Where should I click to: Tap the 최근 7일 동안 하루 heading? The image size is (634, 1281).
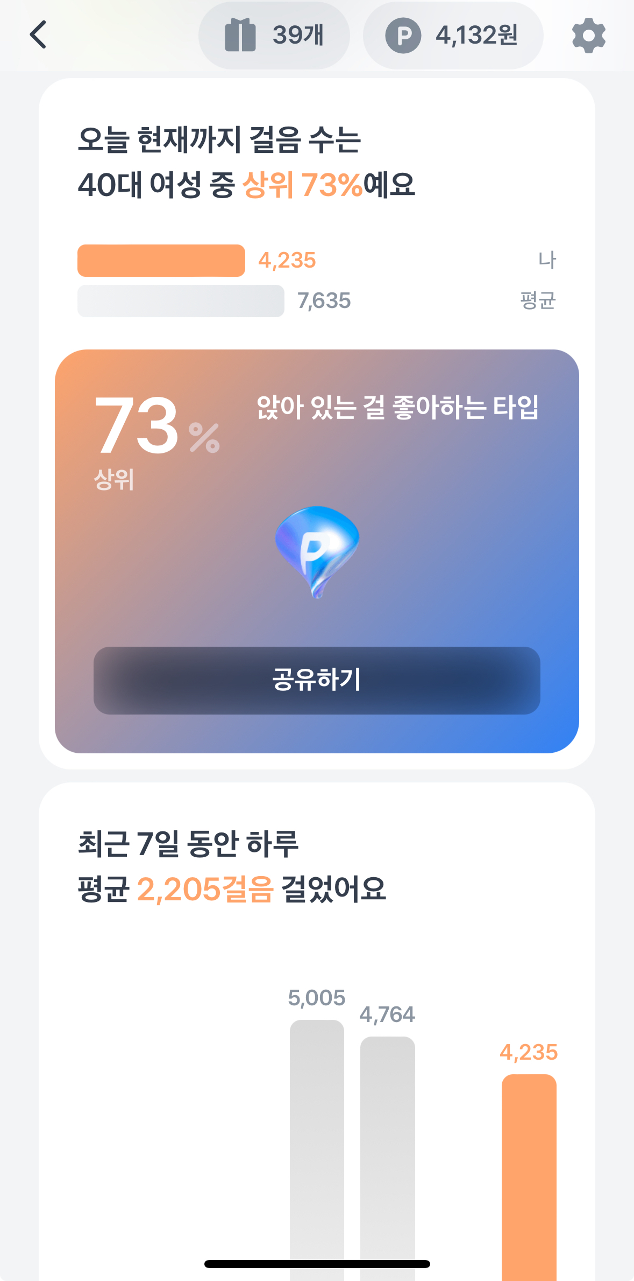click(188, 844)
